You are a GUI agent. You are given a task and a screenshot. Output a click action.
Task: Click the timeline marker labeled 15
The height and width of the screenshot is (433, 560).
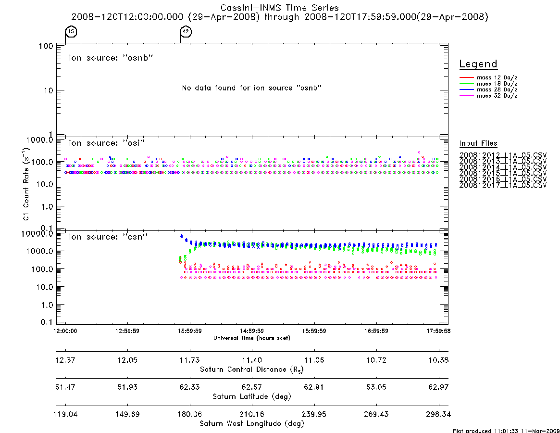(x=71, y=32)
